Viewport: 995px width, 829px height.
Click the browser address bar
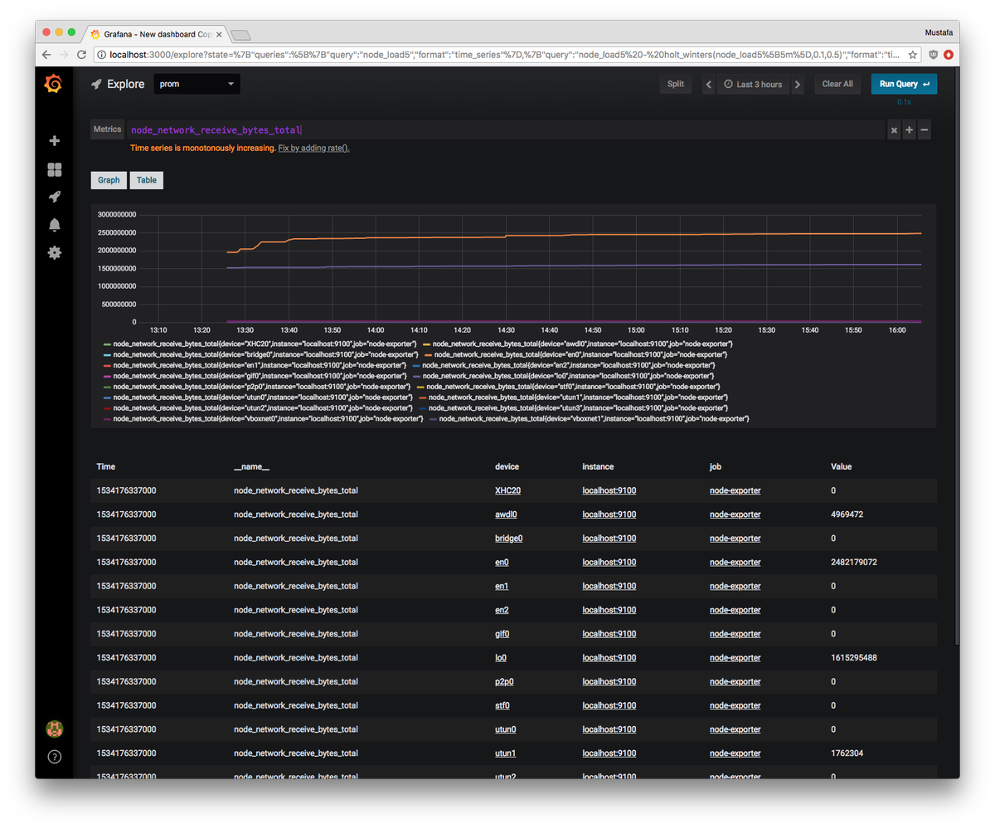(506, 55)
